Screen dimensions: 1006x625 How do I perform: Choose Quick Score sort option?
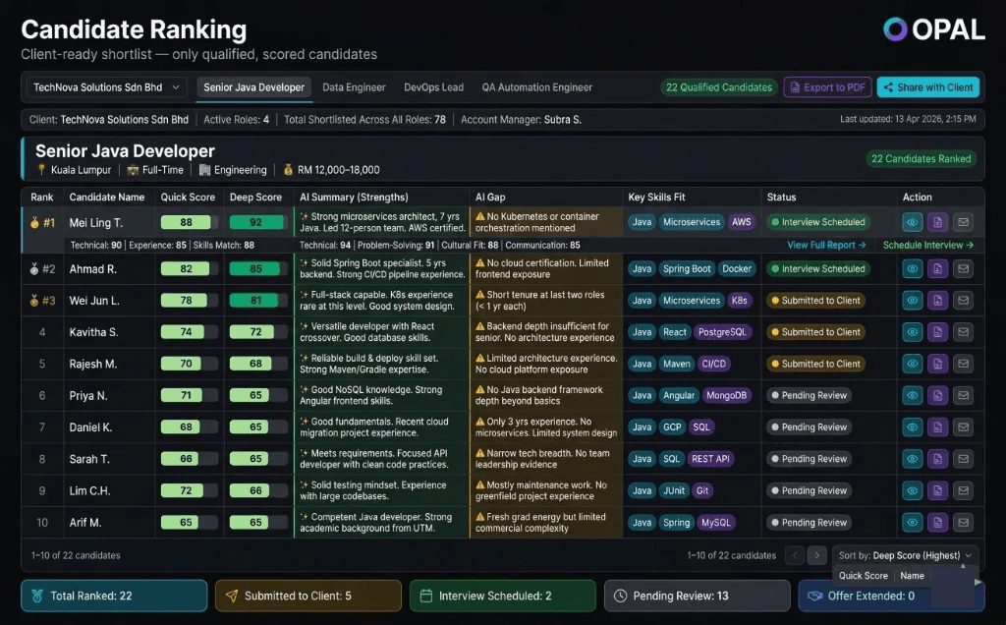click(x=863, y=576)
